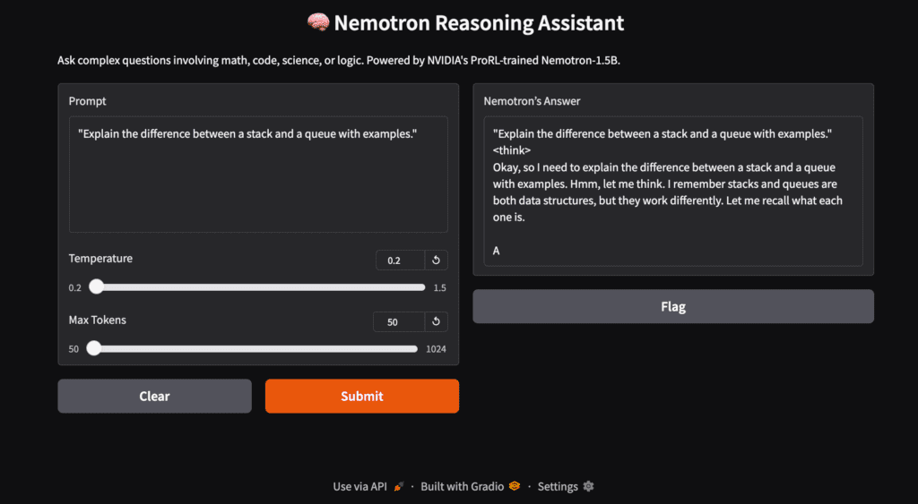
Task: Click inside the Nemotron's Answer output box
Action: [x=673, y=192]
